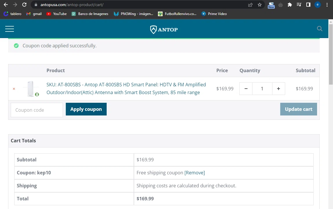Image resolution: width=333 pixels, height=209 pixels.
Task: Click the Shipping row label
Action: point(27,186)
